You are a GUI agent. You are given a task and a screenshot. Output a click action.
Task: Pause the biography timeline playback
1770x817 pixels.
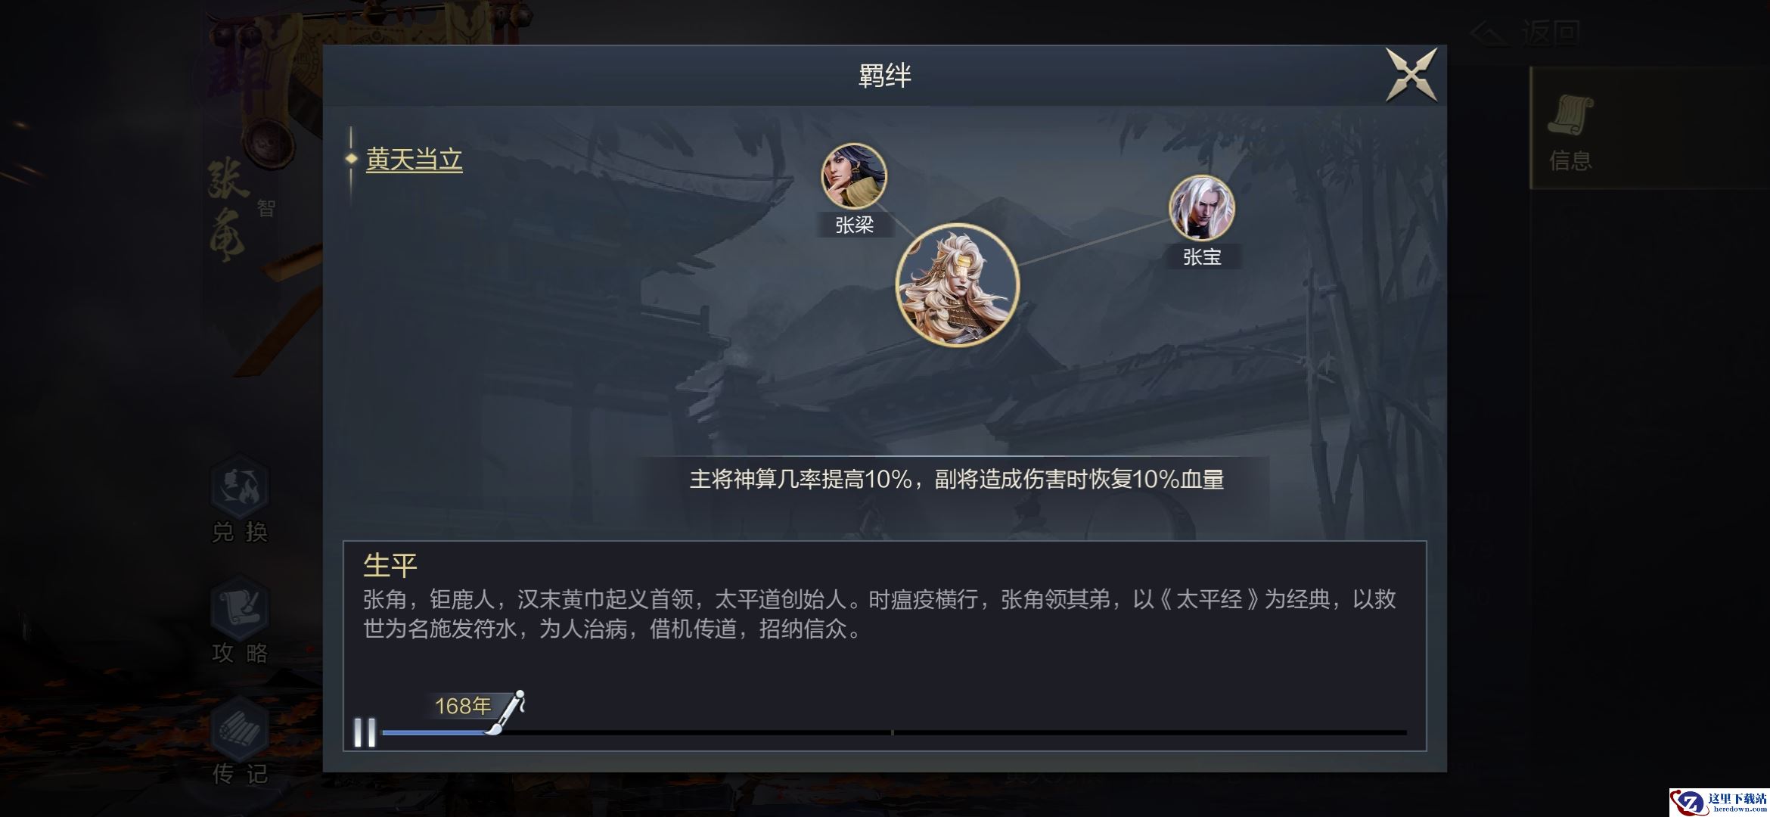pos(365,732)
